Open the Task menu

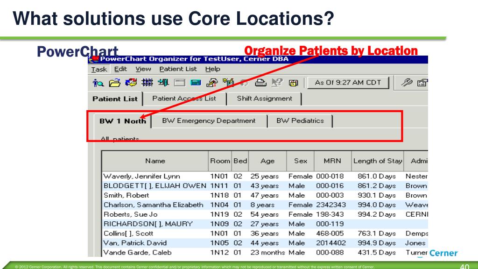point(99,69)
